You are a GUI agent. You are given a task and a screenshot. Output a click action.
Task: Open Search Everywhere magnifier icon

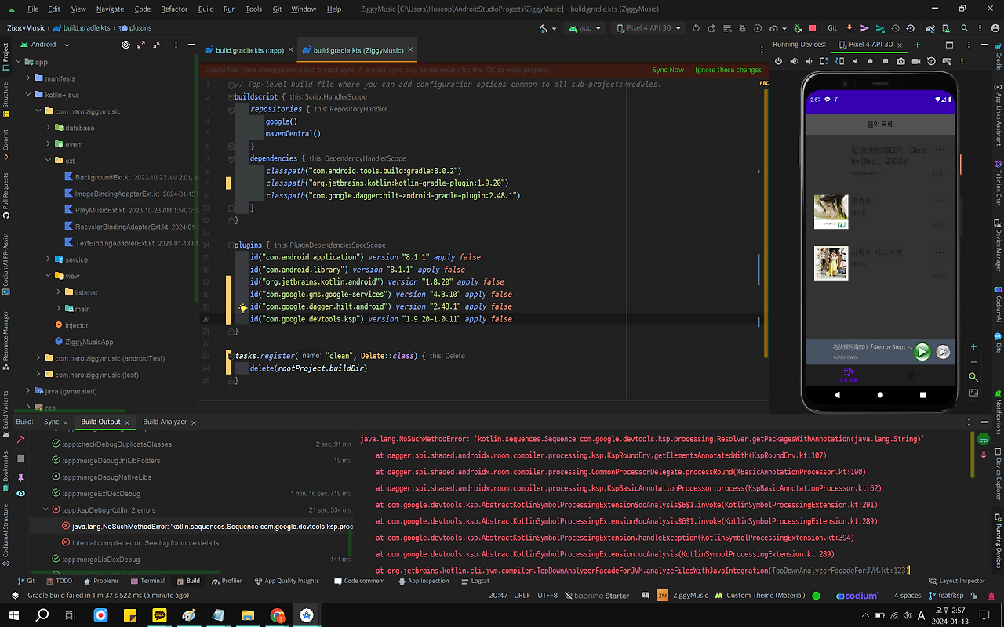point(964,28)
